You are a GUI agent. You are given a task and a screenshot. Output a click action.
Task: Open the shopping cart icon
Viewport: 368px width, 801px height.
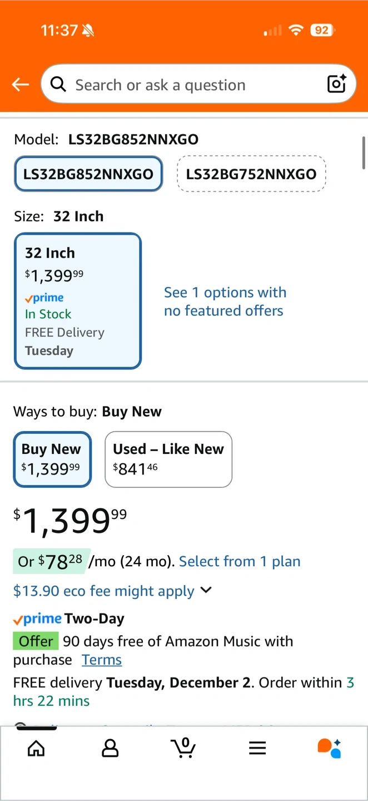pyautogui.click(x=183, y=748)
